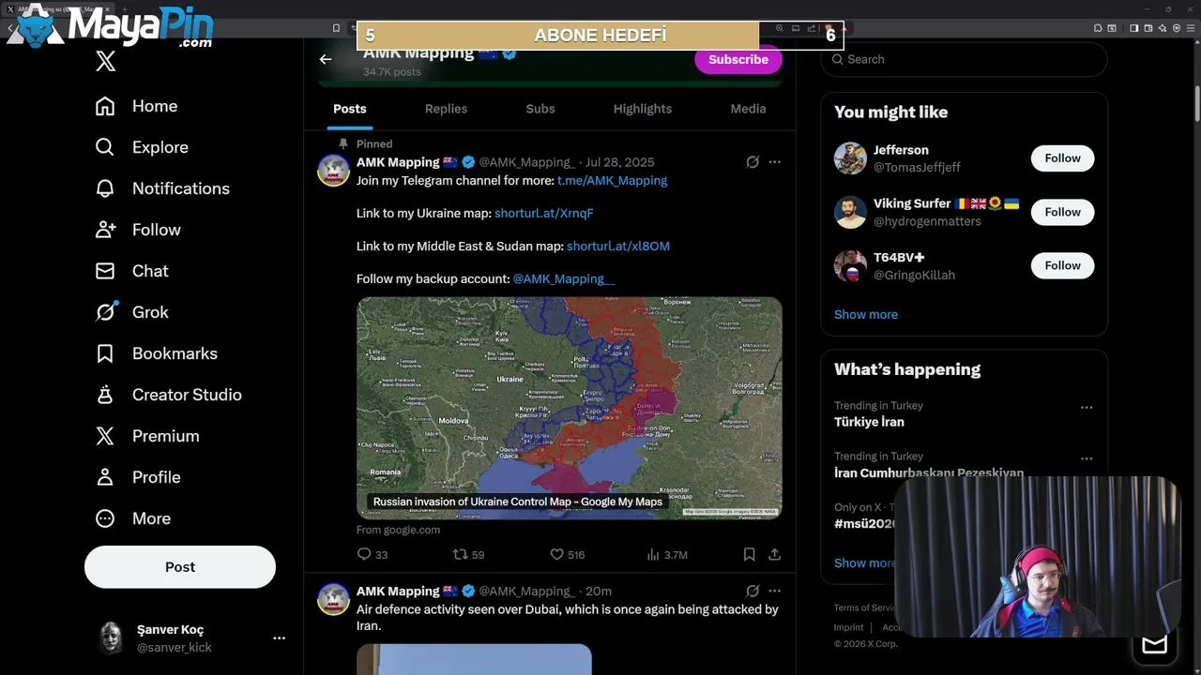Click the Subscribe button
This screenshot has width=1201, height=675.
point(738,59)
